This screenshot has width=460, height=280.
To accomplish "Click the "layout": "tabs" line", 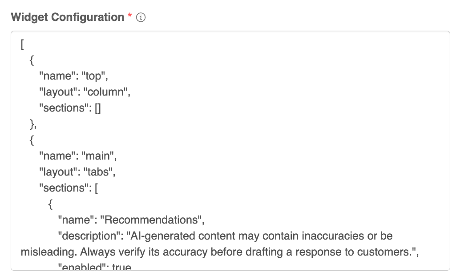I will click(x=77, y=172).
